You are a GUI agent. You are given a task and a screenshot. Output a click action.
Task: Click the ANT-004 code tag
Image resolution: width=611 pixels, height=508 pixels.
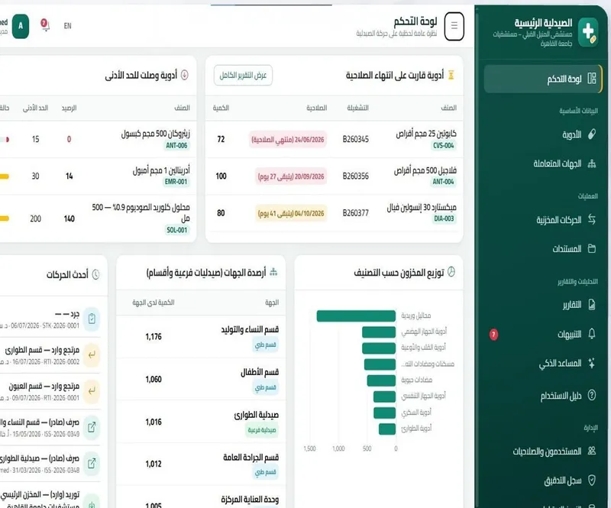(x=443, y=182)
